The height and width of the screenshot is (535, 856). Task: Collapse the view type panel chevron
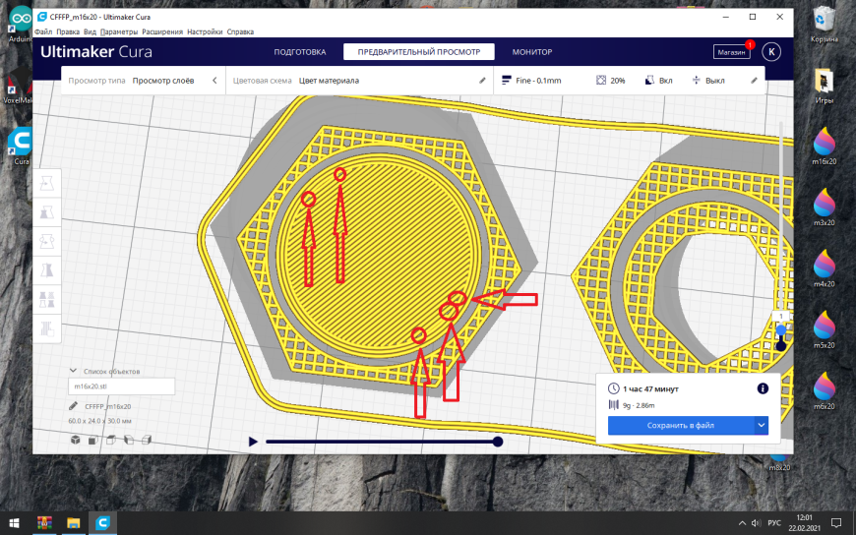(214, 81)
